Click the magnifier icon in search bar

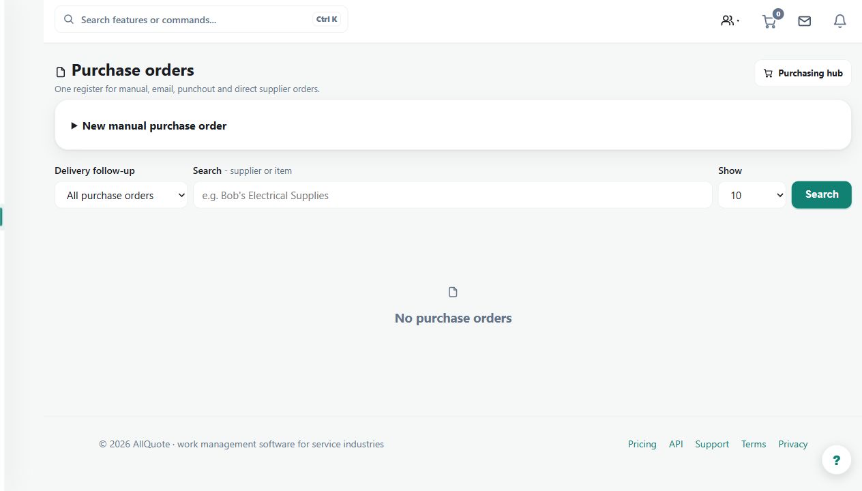coord(68,19)
